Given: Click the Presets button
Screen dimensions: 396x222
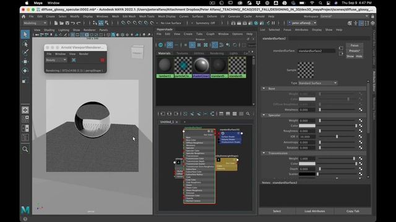Looking at the screenshot, I should click(355, 51).
